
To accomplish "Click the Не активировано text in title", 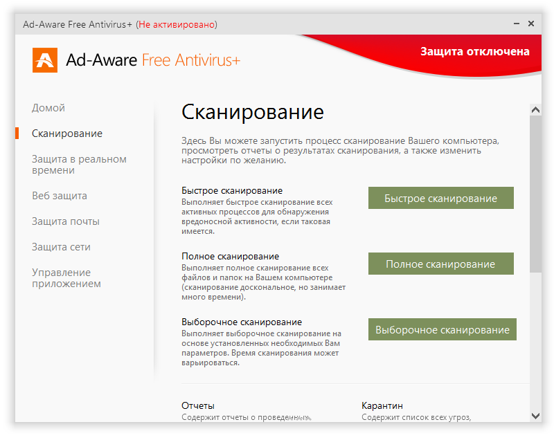I will tap(177, 24).
